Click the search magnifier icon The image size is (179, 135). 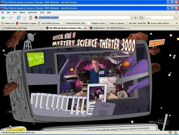(x=176, y=18)
